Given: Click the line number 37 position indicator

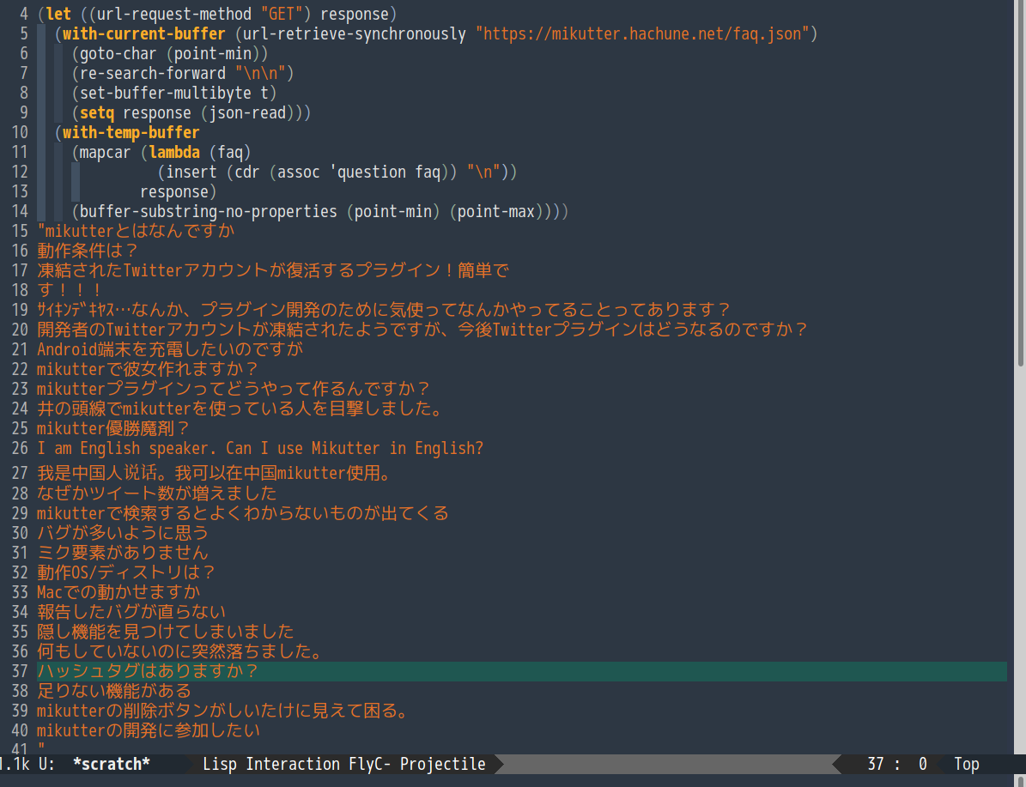Looking at the screenshot, I should tap(876, 764).
